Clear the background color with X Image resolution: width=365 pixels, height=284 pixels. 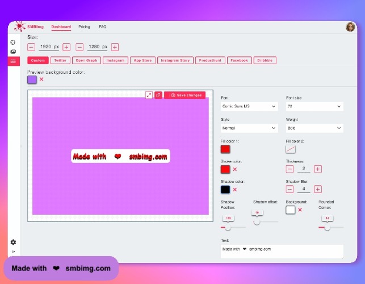point(300,210)
